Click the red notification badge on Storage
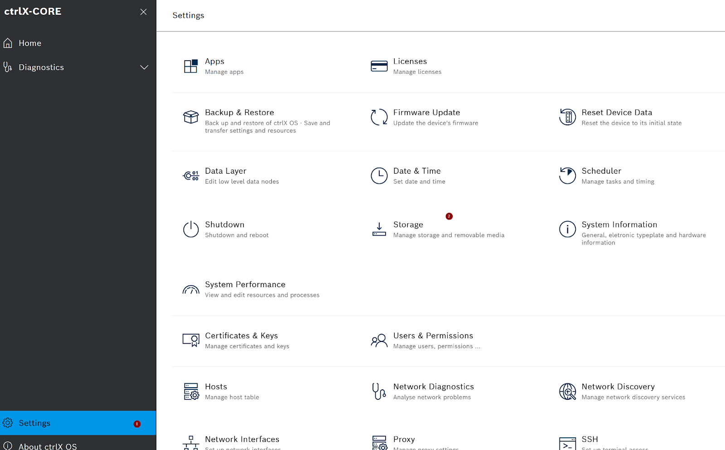 449,216
